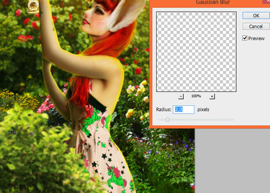
Task: Click the Gaussian Blur title bar
Action: pyautogui.click(x=210, y=3)
